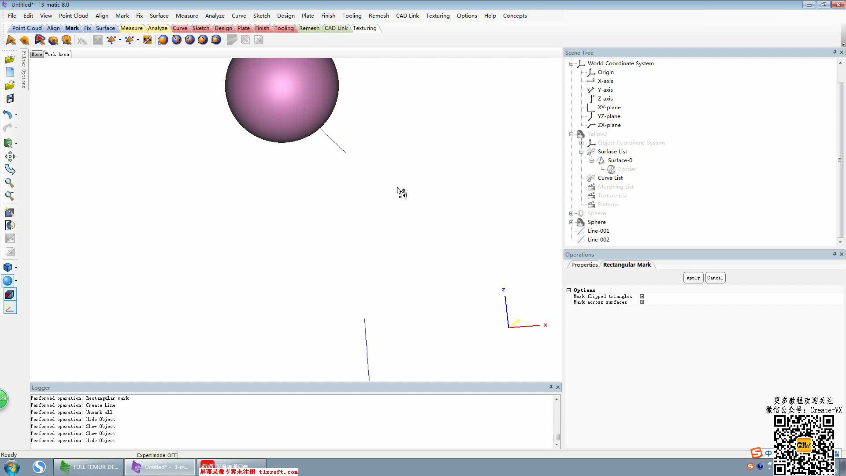Toggle the Mark flipped triangles checkbox
The height and width of the screenshot is (476, 846).
[642, 297]
